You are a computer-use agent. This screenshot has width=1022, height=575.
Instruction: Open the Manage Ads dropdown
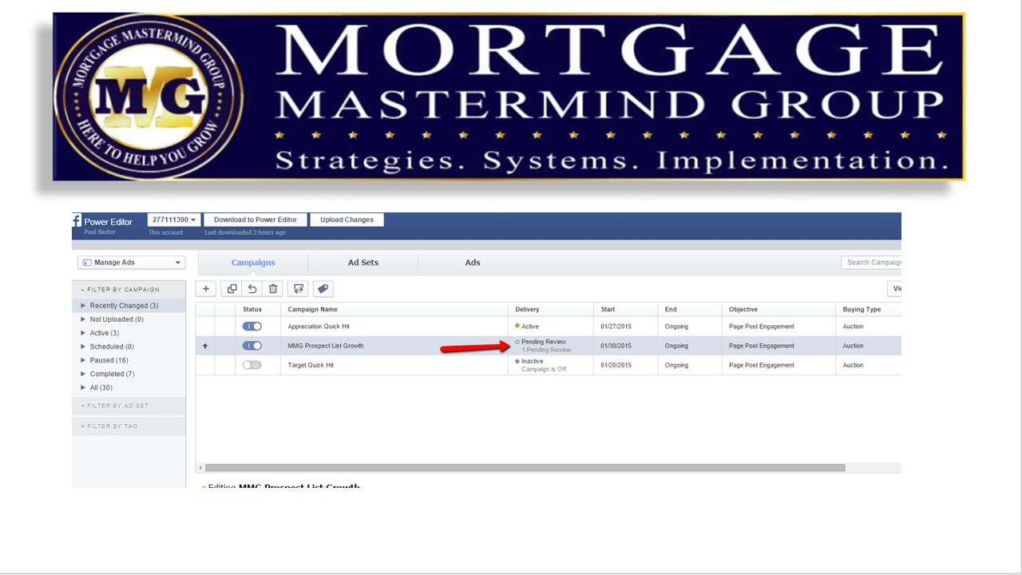click(132, 263)
